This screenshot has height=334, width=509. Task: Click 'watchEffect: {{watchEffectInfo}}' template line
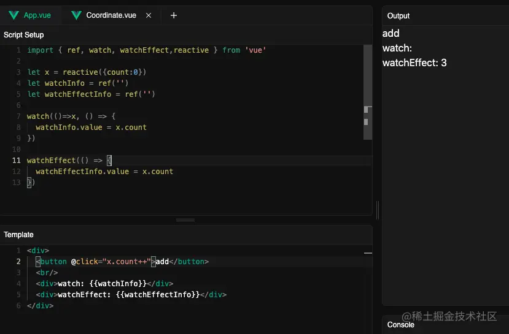[x=131, y=295]
